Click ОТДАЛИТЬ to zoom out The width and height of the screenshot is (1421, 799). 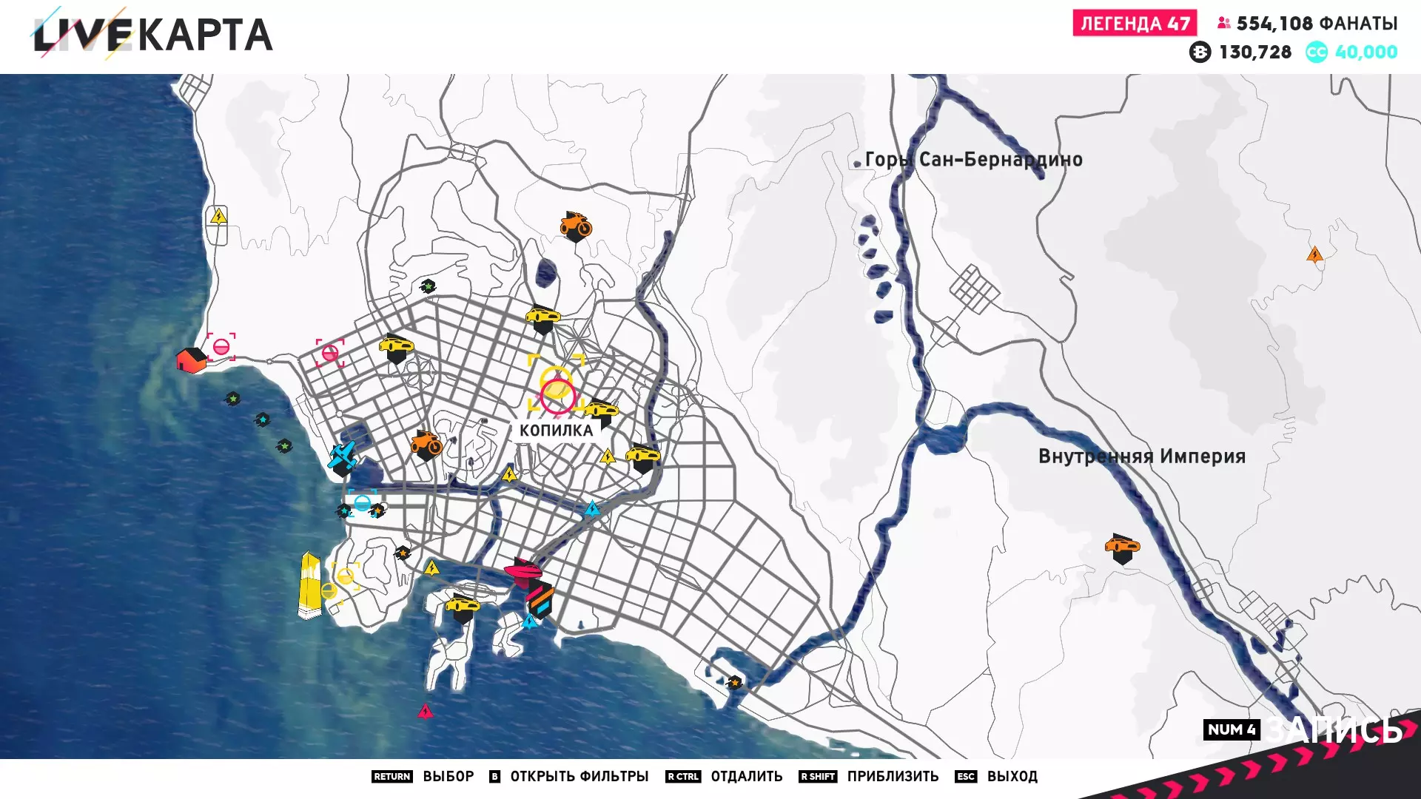coord(746,776)
